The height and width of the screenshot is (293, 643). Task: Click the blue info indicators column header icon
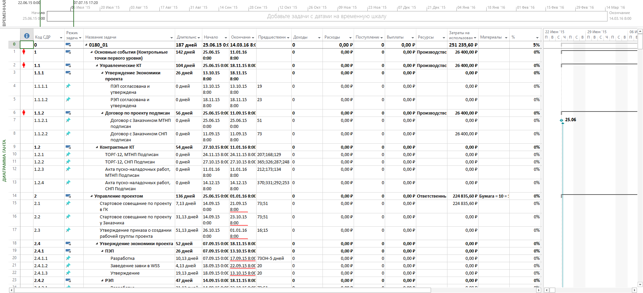click(27, 36)
